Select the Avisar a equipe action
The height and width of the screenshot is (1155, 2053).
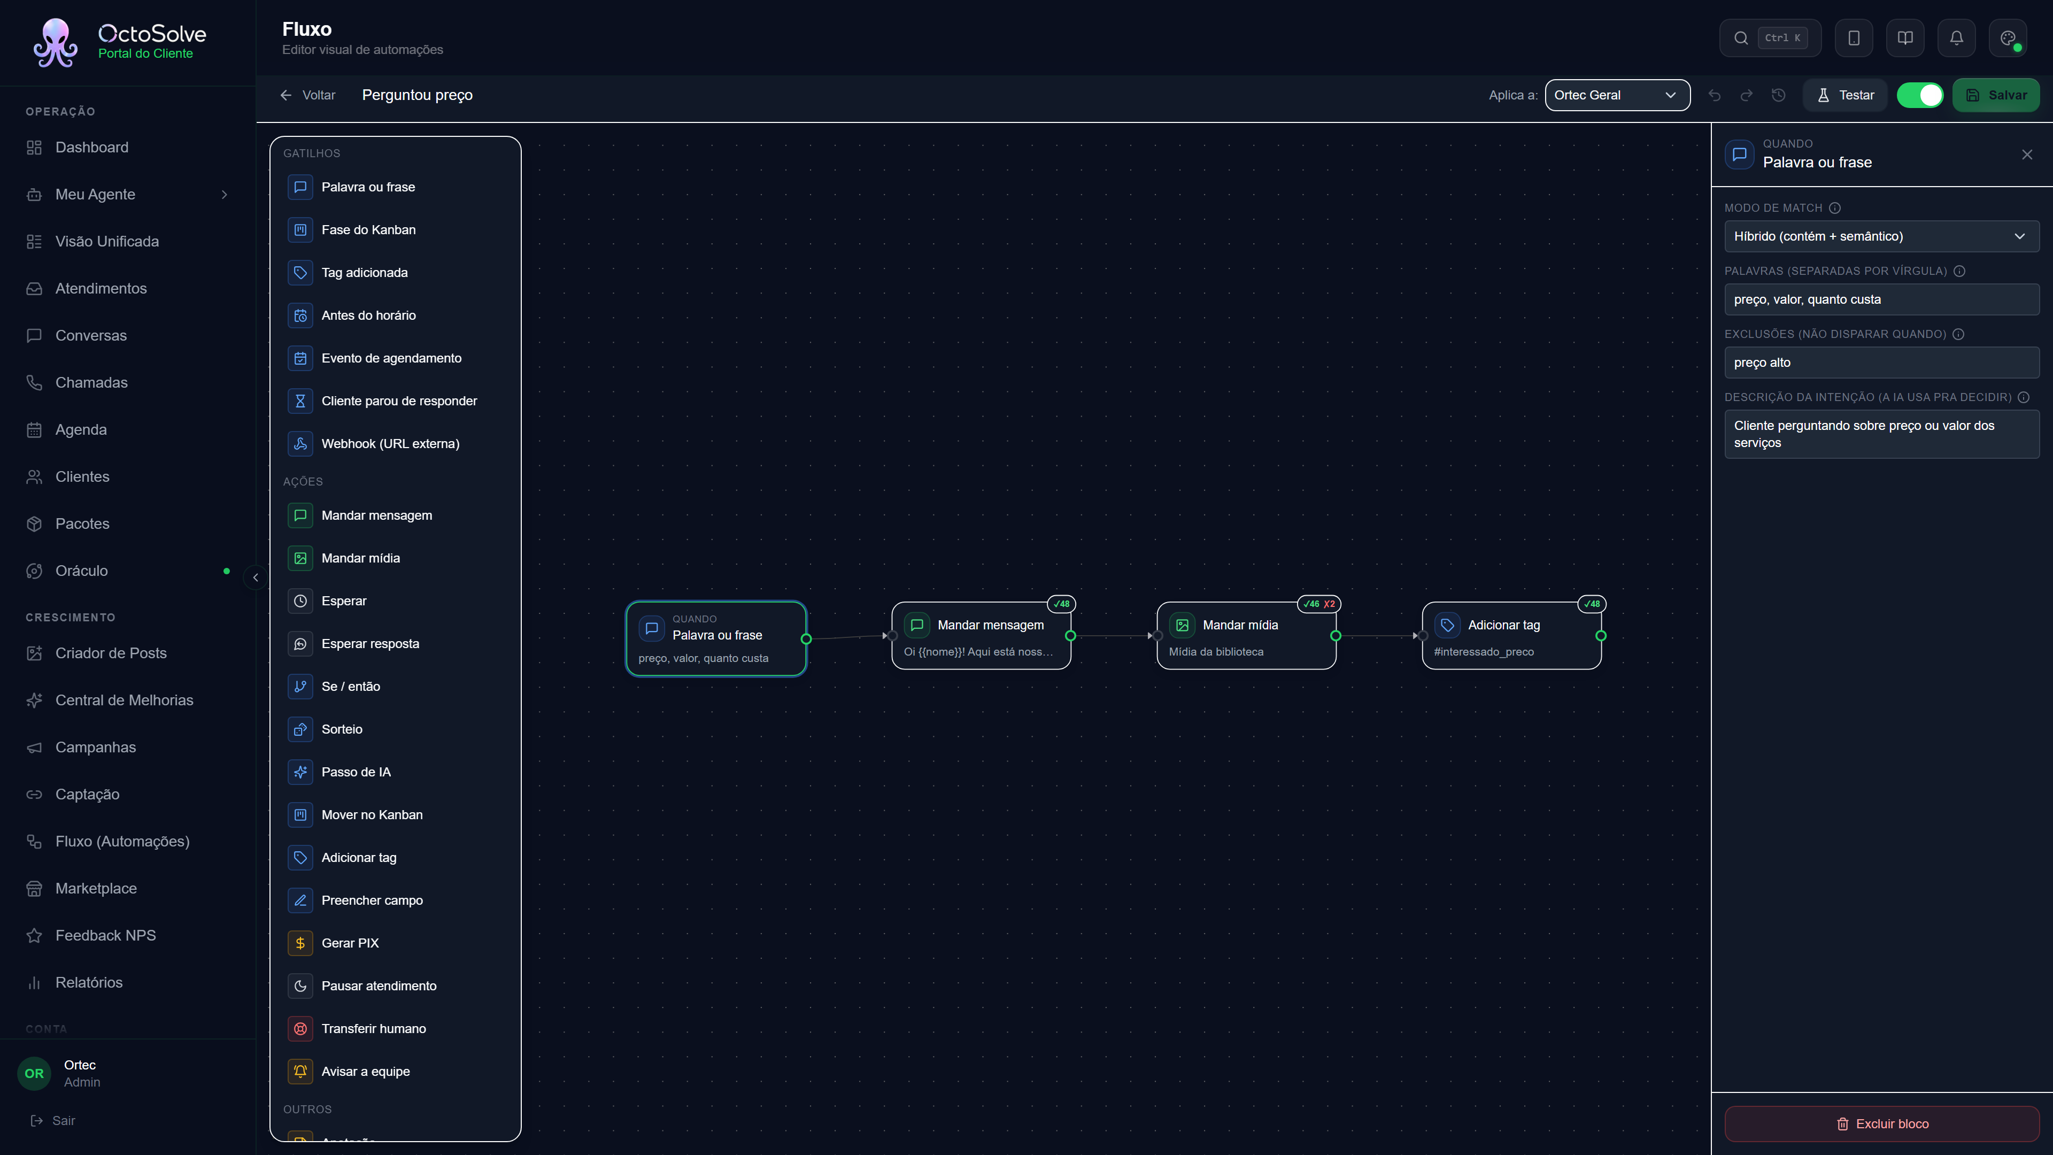pyautogui.click(x=395, y=1071)
